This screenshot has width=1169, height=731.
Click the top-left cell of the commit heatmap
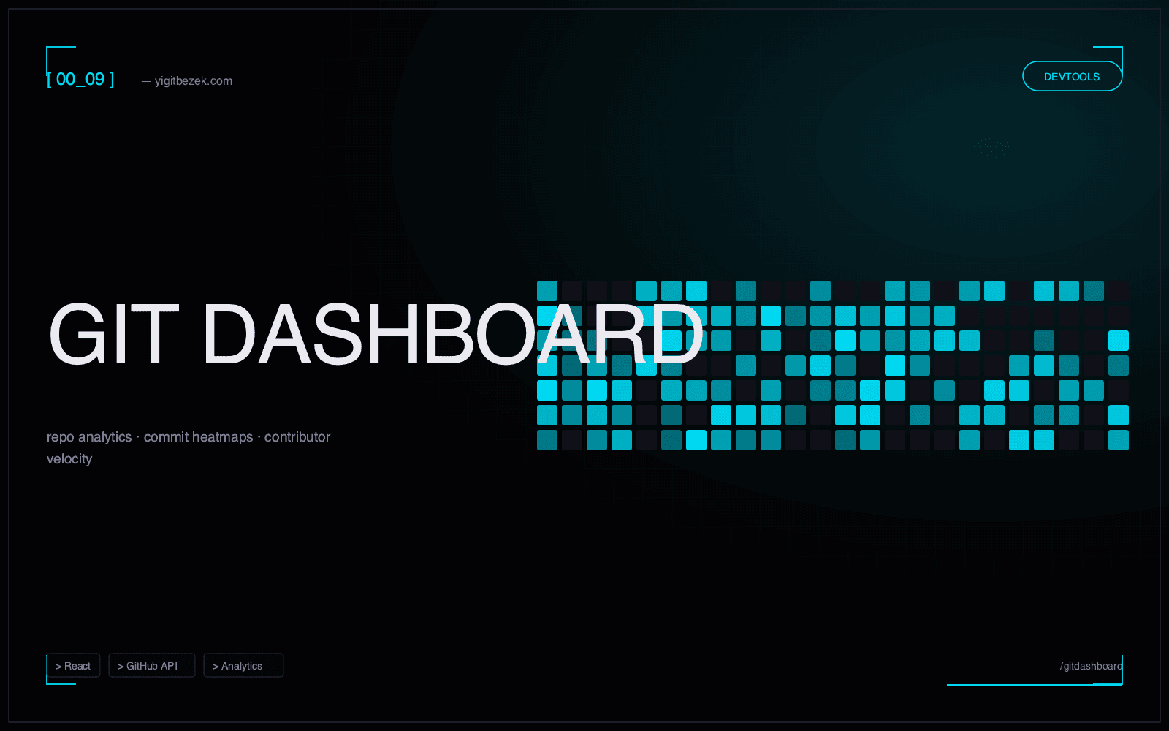click(x=547, y=290)
